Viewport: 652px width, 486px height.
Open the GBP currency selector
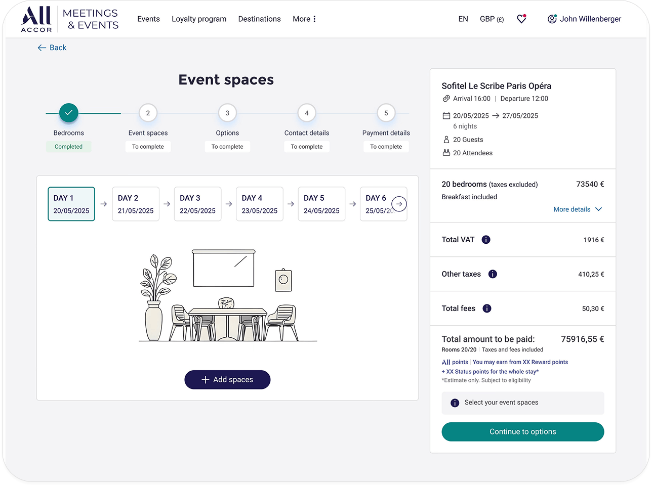[492, 19]
